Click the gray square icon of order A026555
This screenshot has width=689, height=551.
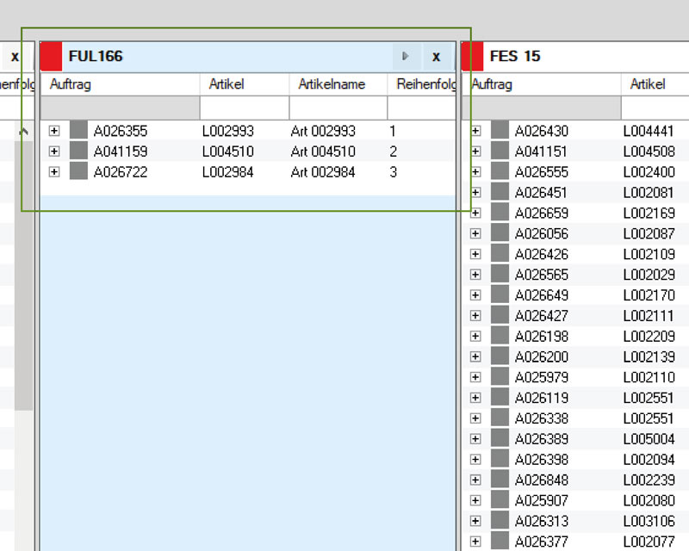pos(500,172)
